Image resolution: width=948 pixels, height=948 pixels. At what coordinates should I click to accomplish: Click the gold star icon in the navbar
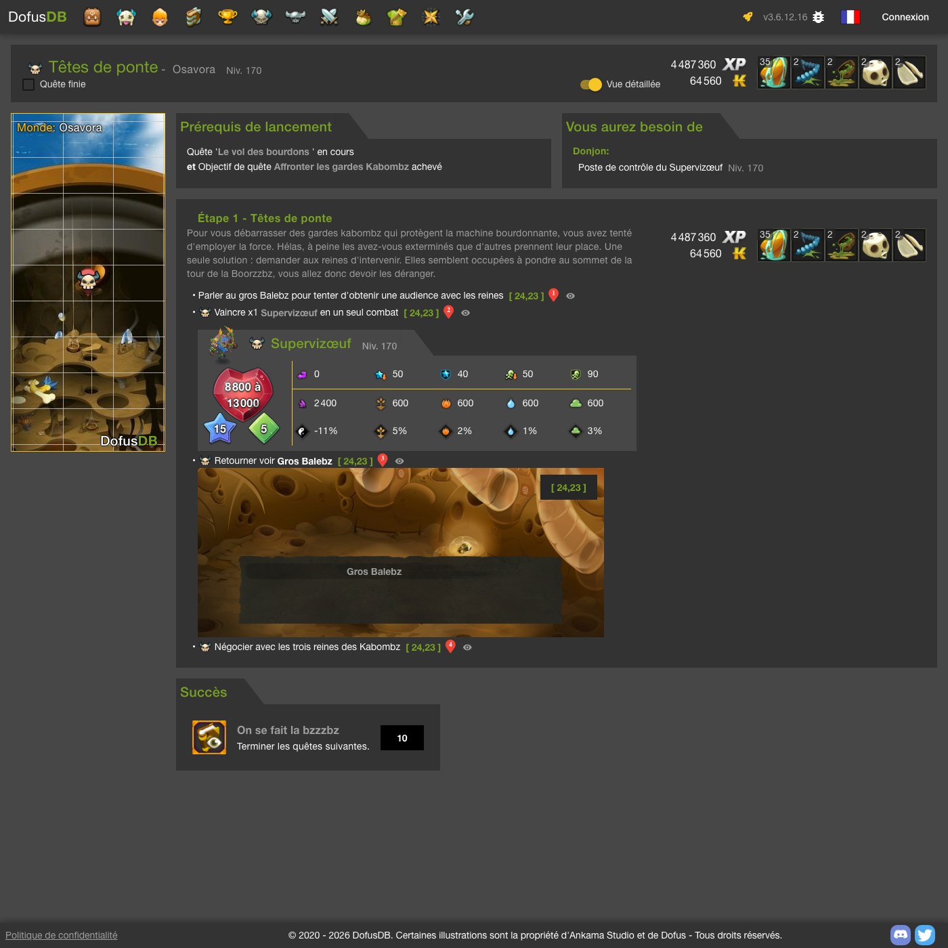point(431,17)
